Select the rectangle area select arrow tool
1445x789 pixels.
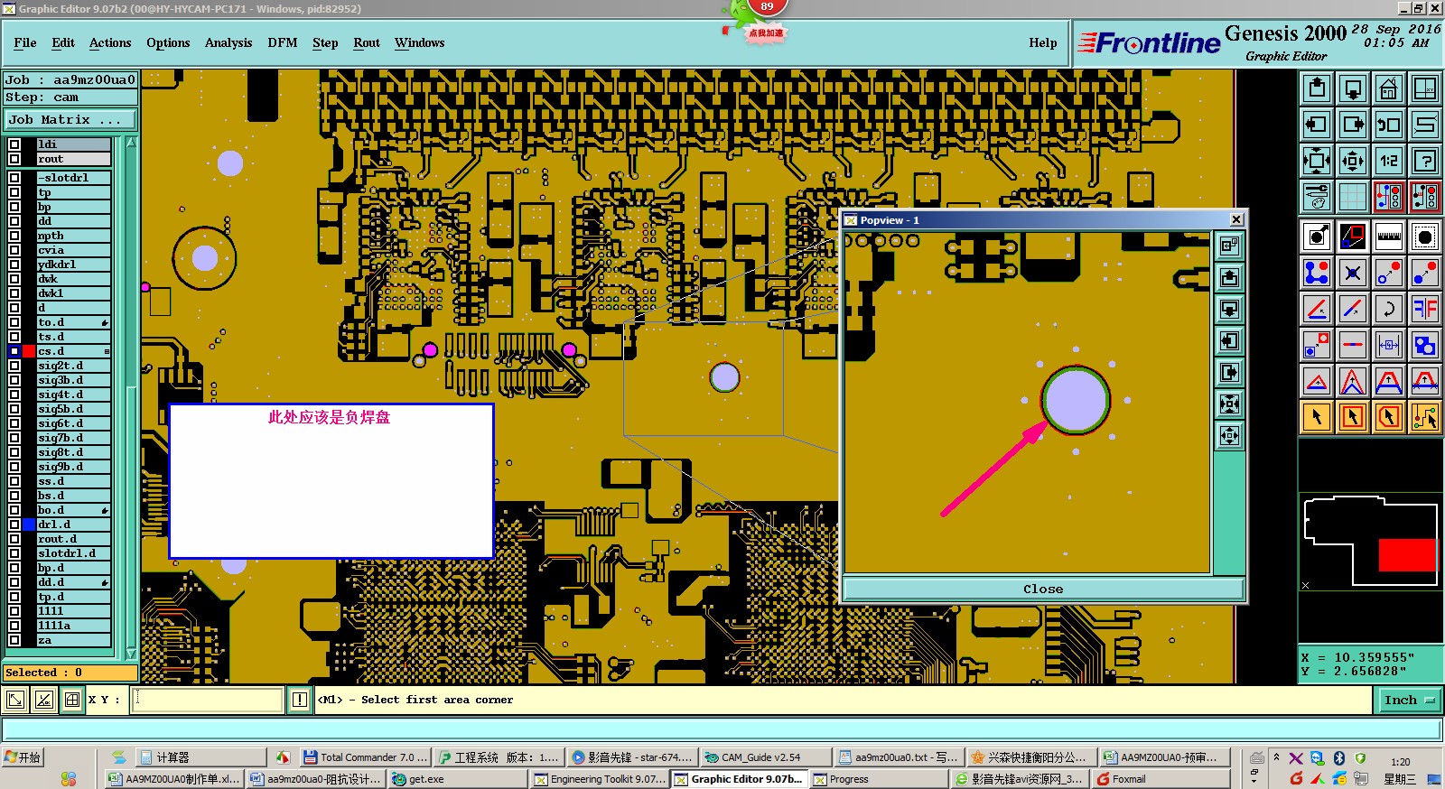pos(1353,417)
